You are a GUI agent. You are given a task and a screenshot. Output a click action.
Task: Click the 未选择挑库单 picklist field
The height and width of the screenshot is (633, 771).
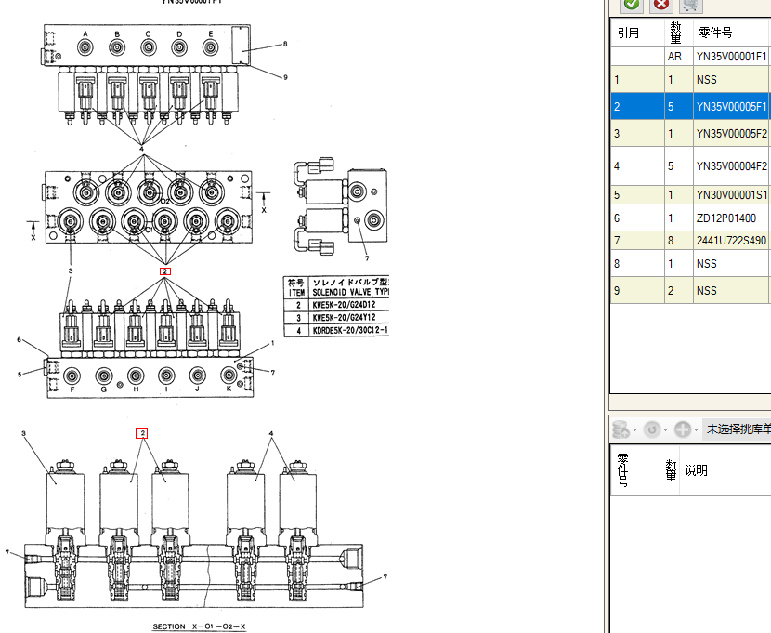tap(737, 429)
